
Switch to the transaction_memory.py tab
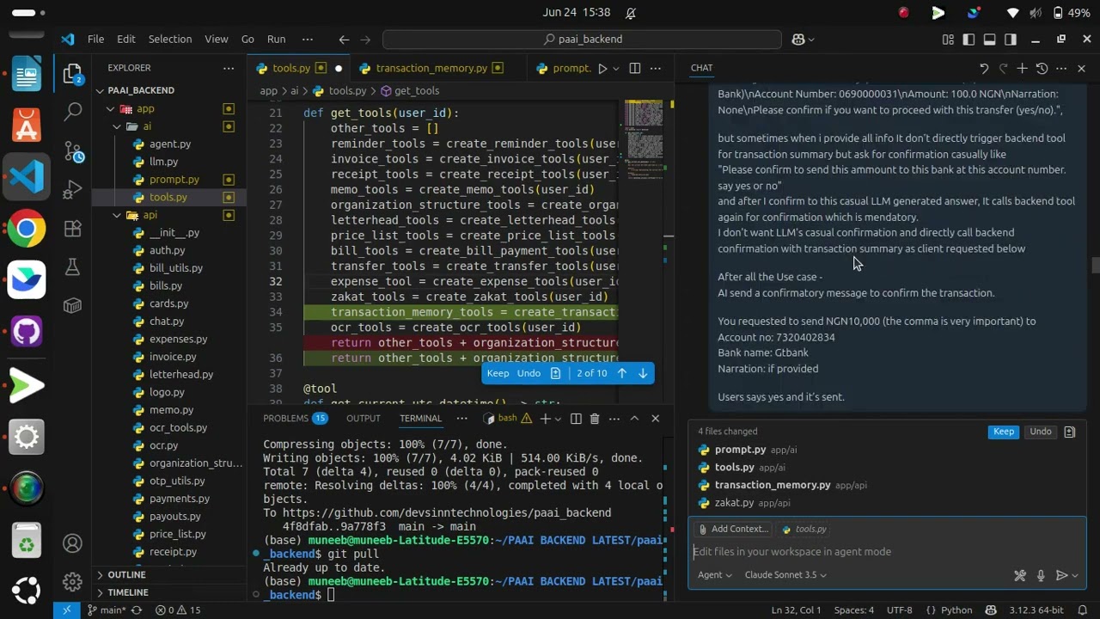coord(431,68)
